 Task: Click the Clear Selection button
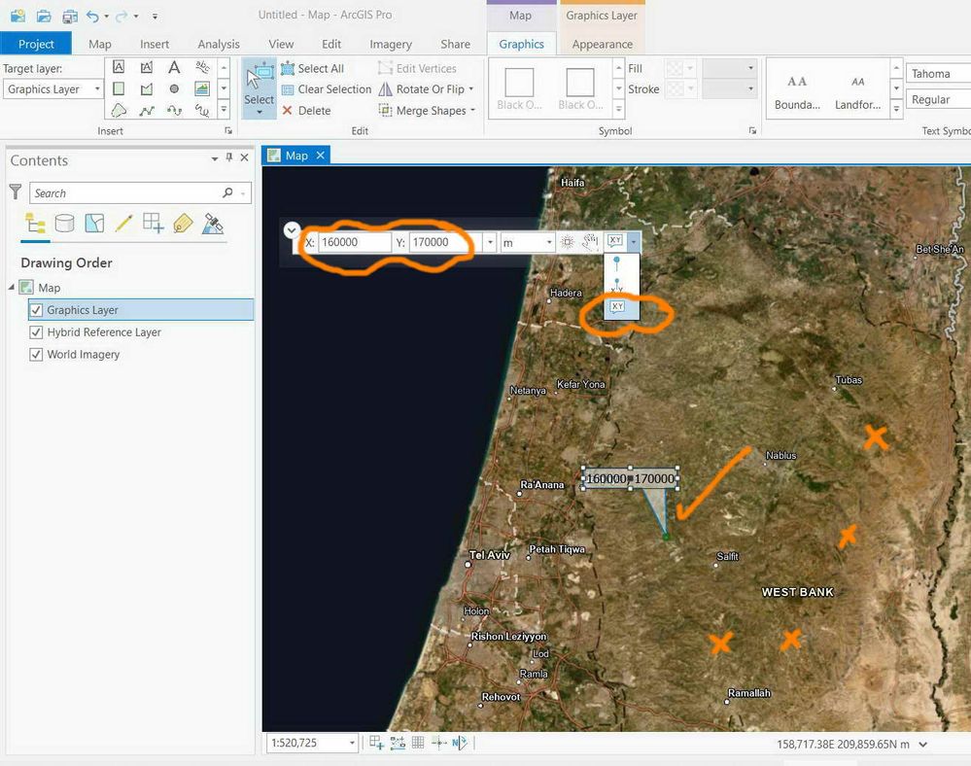point(327,89)
